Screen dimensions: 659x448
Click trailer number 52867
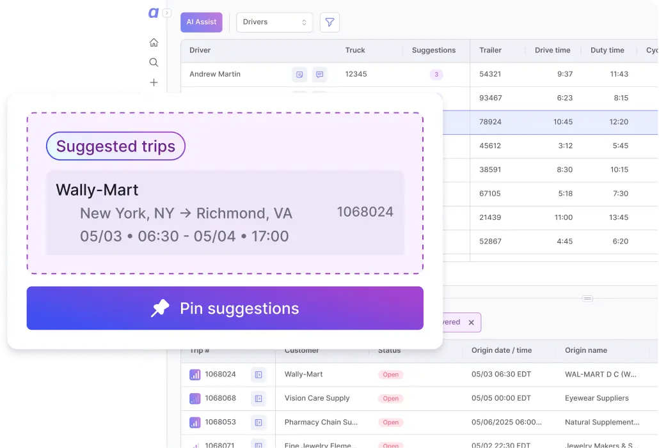pos(491,242)
